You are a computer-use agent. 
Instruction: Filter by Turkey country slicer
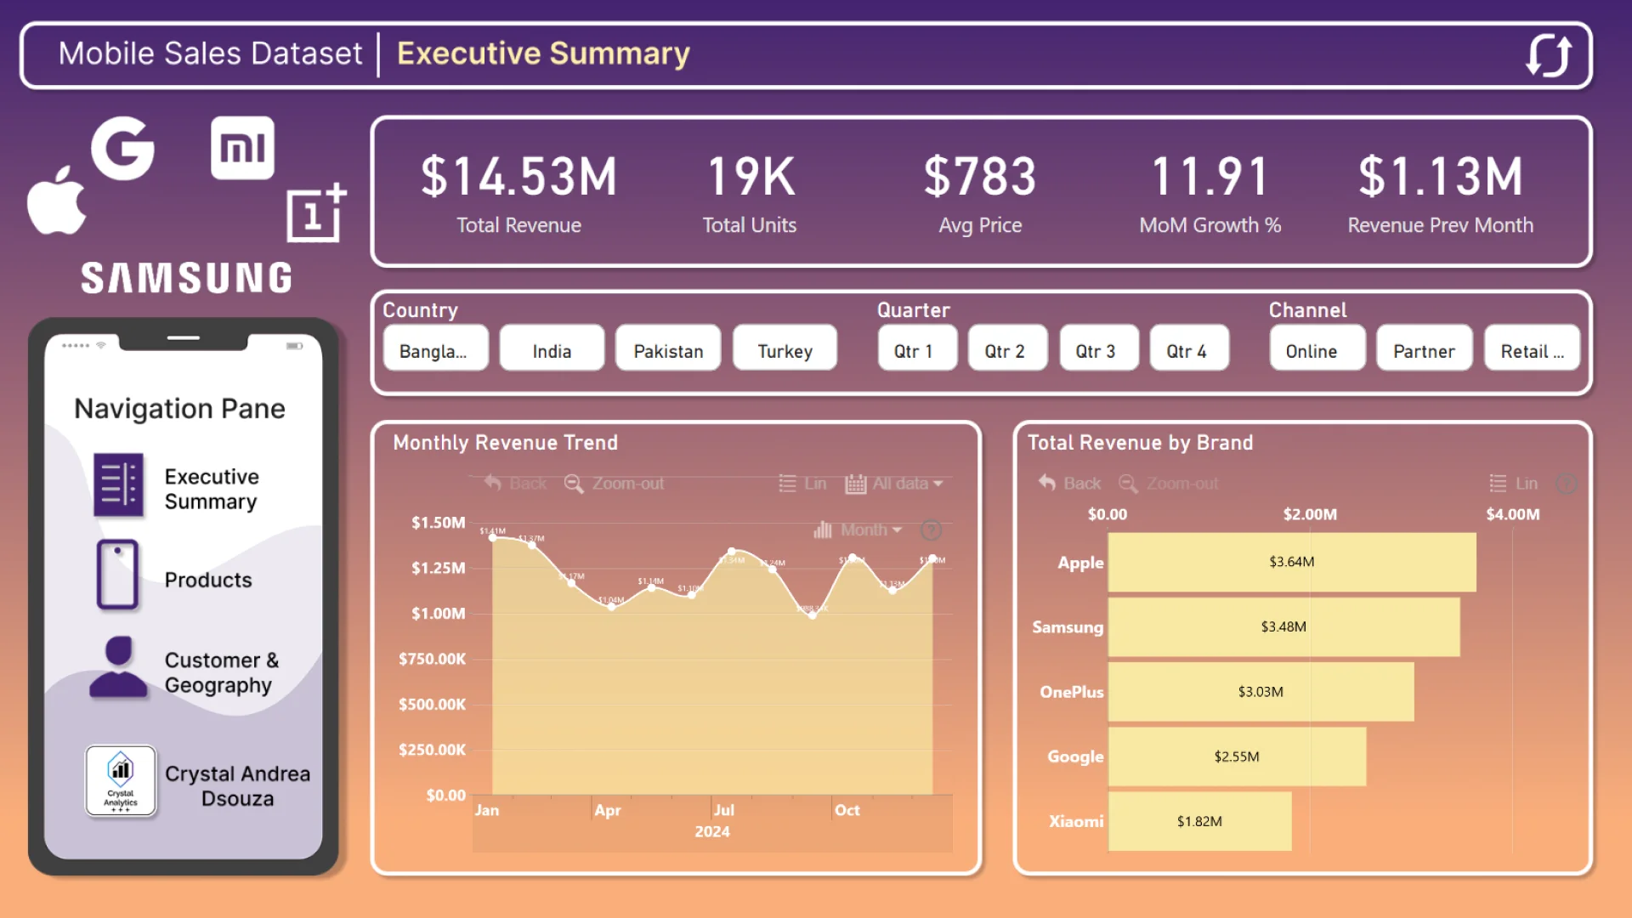[x=785, y=348]
